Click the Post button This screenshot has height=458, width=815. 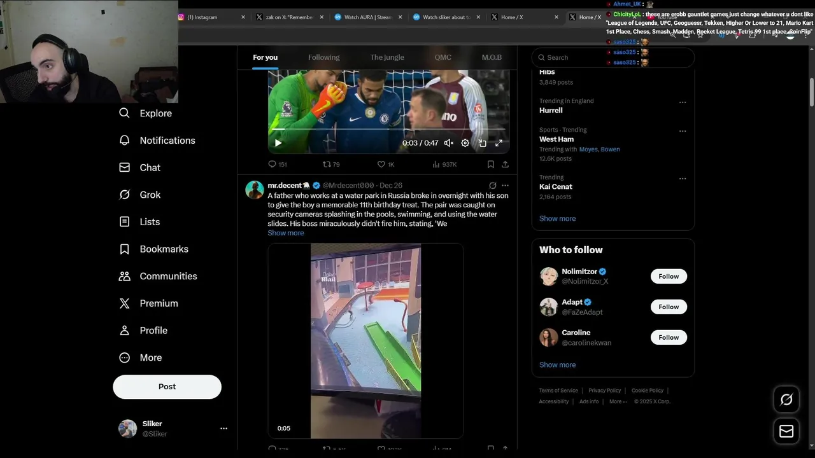coord(167,387)
